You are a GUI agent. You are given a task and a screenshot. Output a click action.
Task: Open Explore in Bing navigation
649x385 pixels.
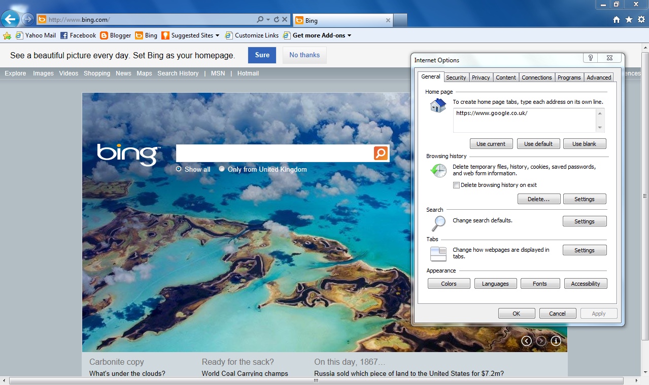pyautogui.click(x=15, y=73)
